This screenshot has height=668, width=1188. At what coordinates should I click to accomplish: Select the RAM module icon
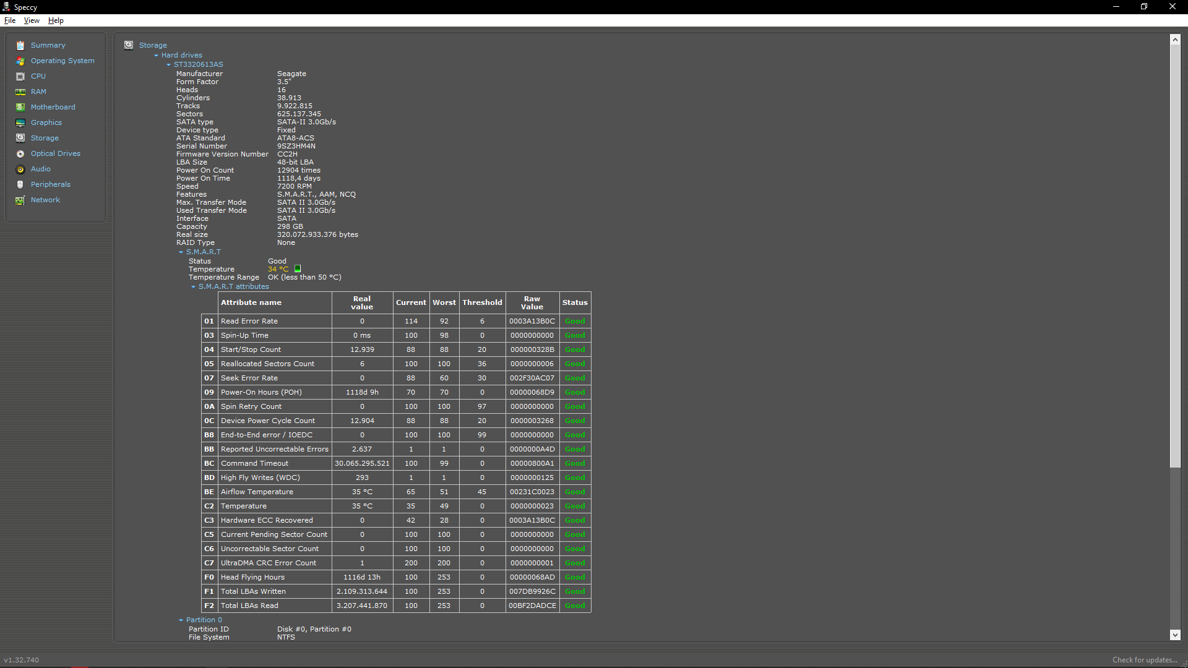pyautogui.click(x=20, y=92)
